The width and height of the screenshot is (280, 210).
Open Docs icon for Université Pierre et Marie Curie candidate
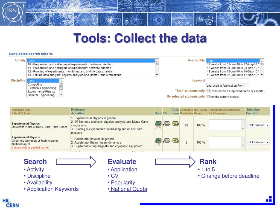coord(158,123)
